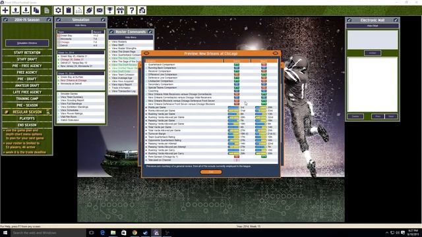Click the plus (new game) toolbar icon
Viewport: 422px width, 237px height.
click(5, 11)
